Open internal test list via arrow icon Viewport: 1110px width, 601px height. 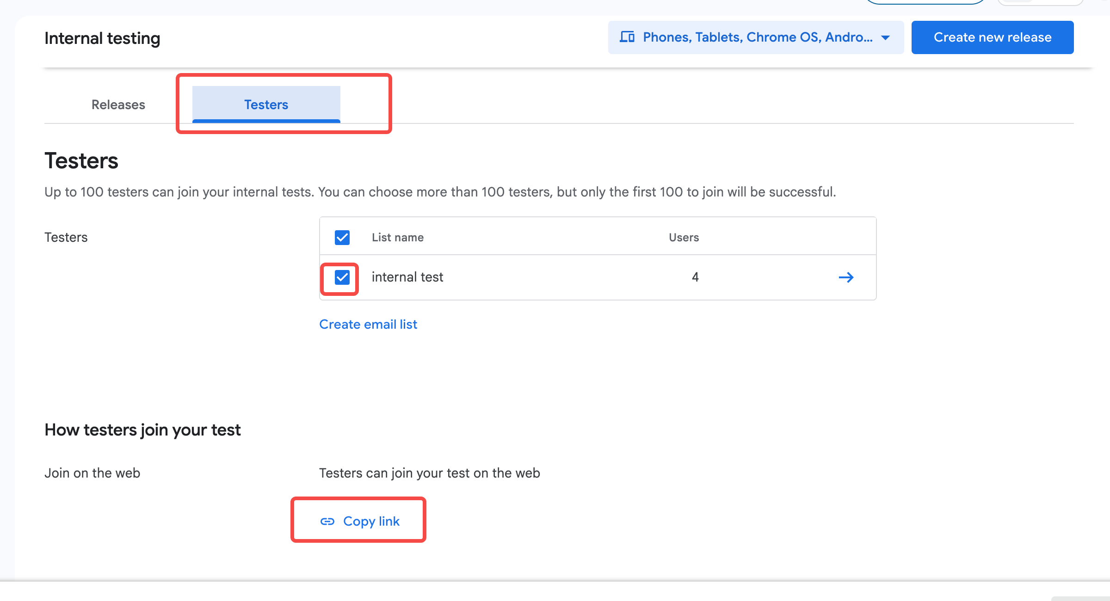click(x=846, y=277)
